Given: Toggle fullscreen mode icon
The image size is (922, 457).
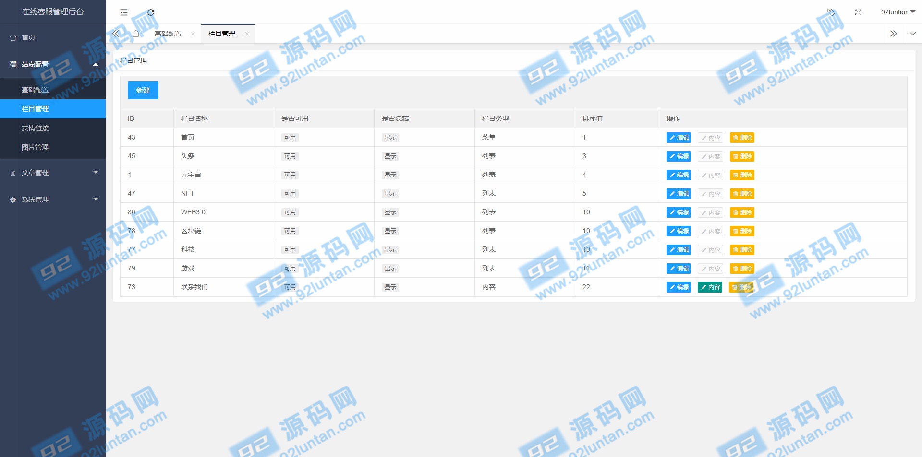Looking at the screenshot, I should pos(858,12).
